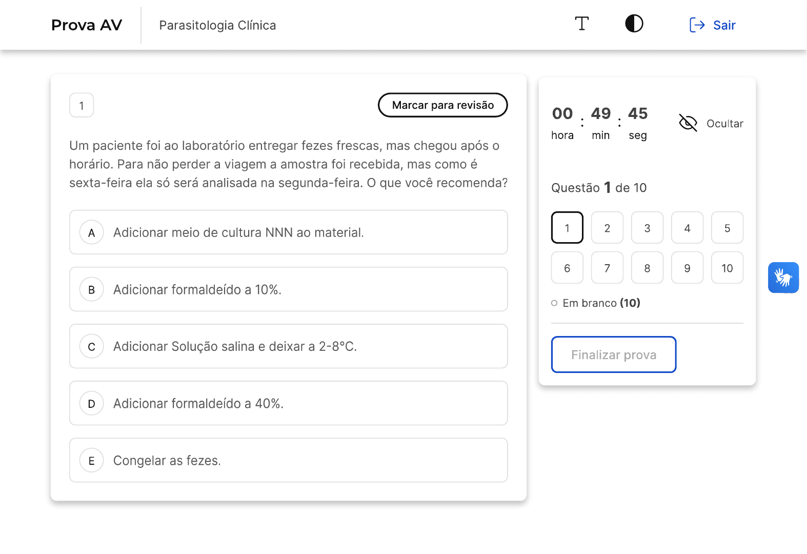Go to question 2 in navigator

[607, 228]
